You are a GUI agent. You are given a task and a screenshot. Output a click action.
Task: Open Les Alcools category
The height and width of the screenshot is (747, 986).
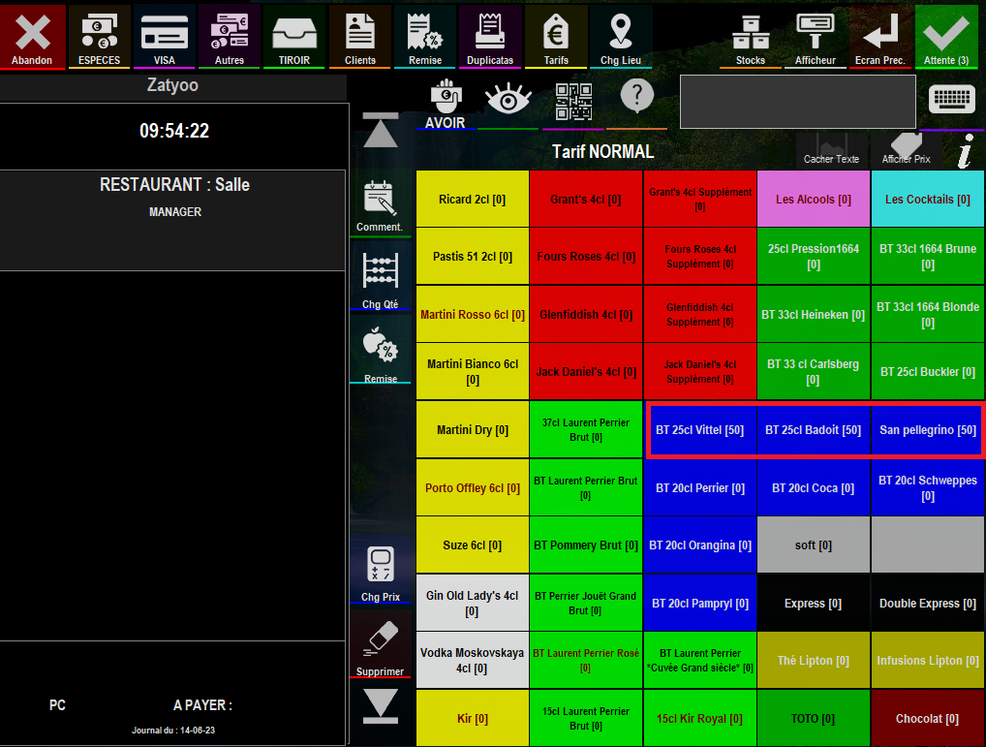[813, 200]
